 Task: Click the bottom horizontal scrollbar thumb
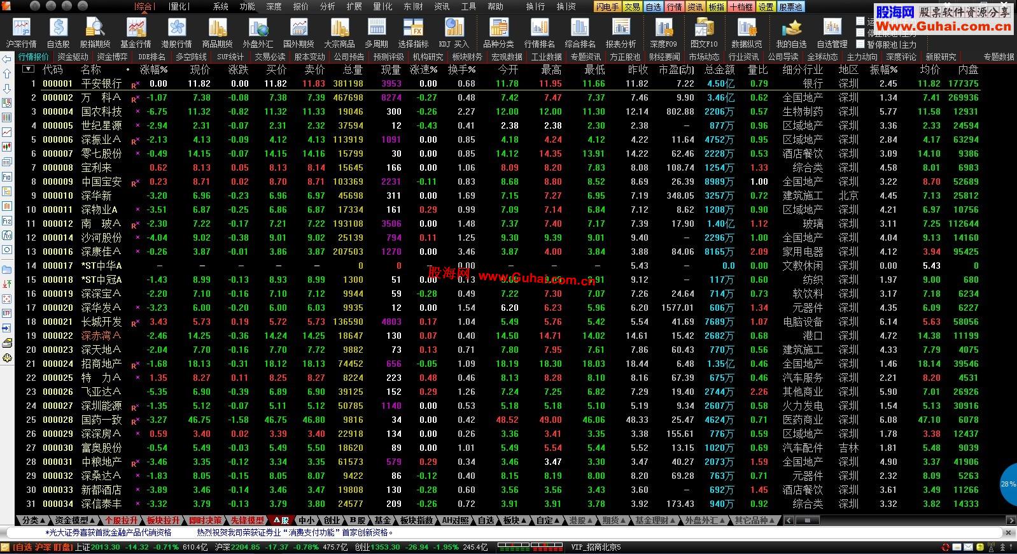click(807, 520)
